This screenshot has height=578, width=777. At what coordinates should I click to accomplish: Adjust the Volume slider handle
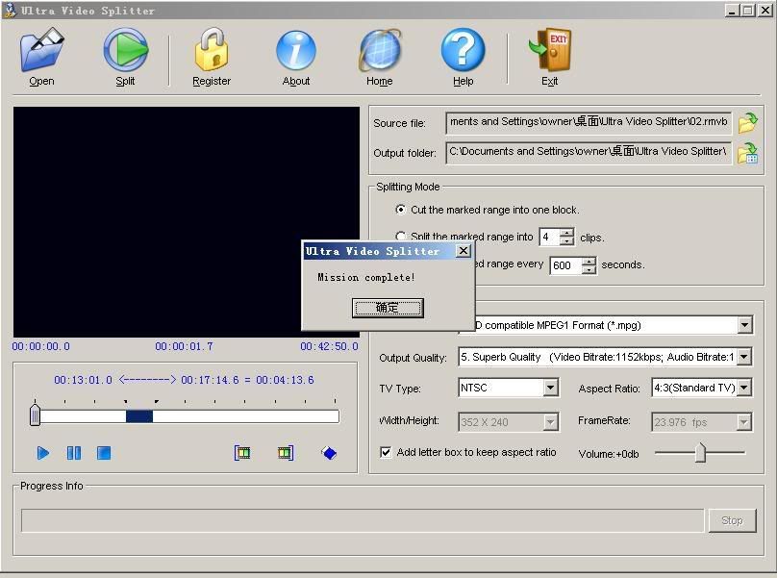pyautogui.click(x=700, y=452)
